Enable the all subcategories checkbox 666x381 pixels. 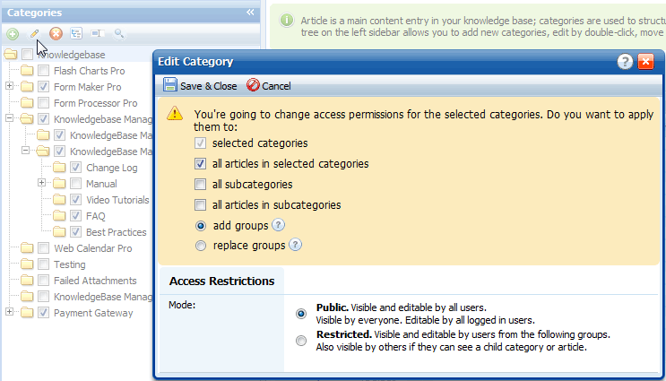[x=200, y=185]
